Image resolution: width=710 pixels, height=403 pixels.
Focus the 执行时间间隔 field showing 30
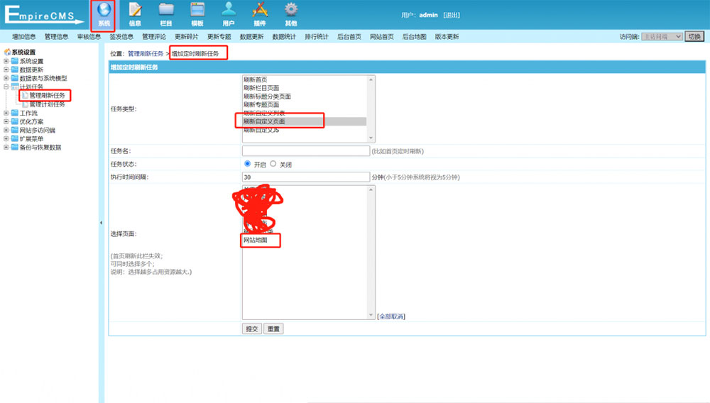pos(305,177)
